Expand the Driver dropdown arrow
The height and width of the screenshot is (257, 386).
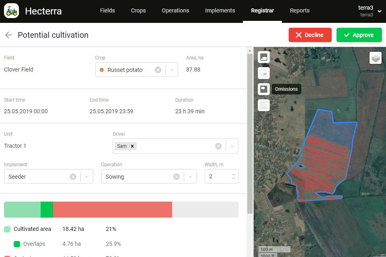click(x=232, y=146)
